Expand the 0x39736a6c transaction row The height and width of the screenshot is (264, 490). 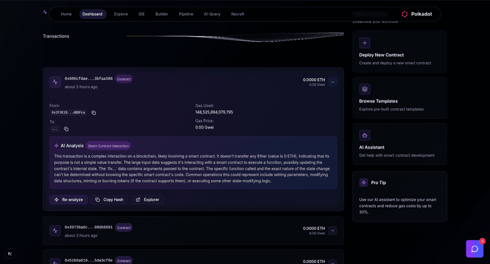point(333,231)
